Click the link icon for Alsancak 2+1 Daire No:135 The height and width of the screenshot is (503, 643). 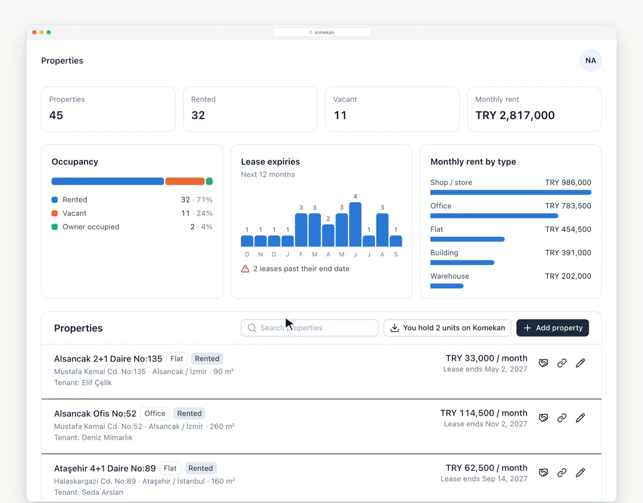pyautogui.click(x=562, y=363)
